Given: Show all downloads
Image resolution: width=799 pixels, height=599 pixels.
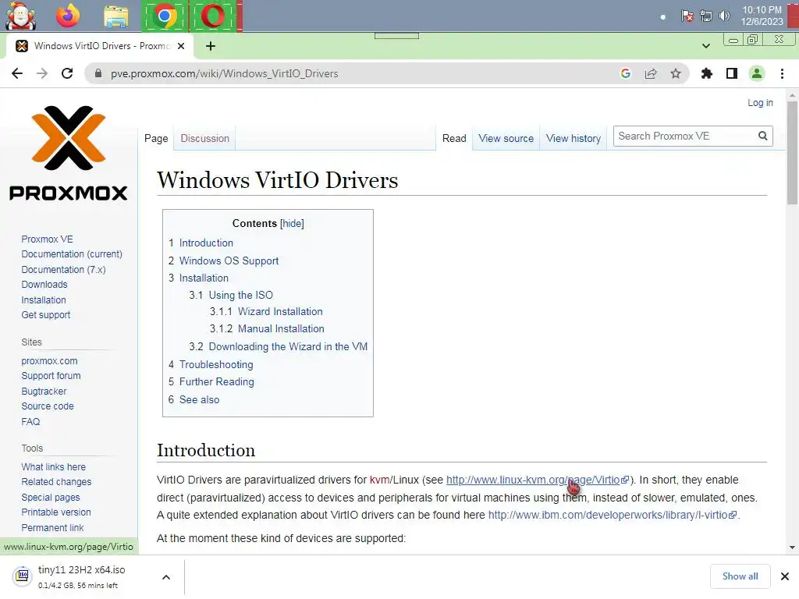Looking at the screenshot, I should click(740, 576).
